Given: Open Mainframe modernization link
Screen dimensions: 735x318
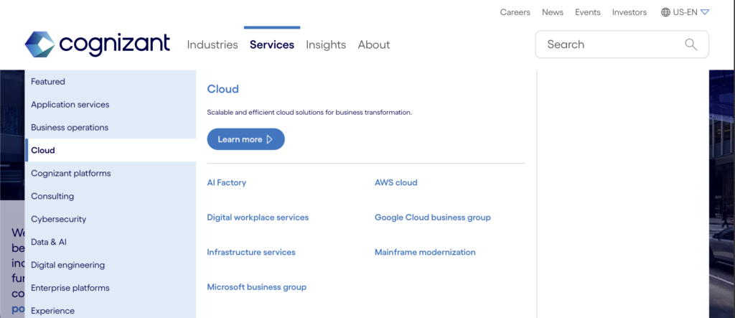Looking at the screenshot, I should (x=425, y=252).
